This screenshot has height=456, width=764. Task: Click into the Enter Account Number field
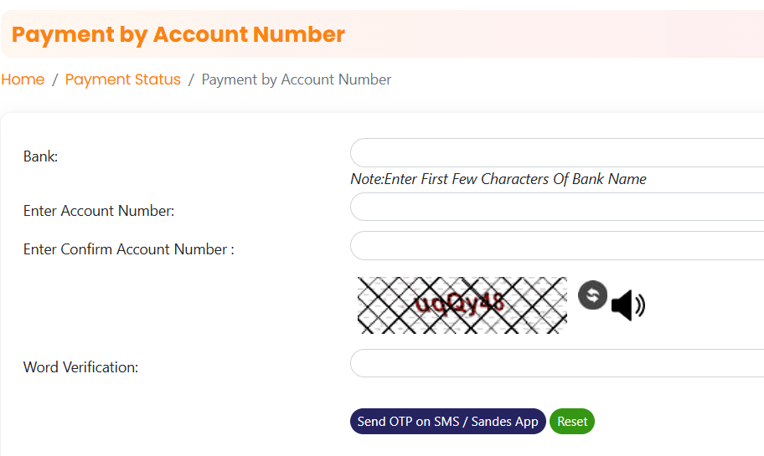pos(557,207)
